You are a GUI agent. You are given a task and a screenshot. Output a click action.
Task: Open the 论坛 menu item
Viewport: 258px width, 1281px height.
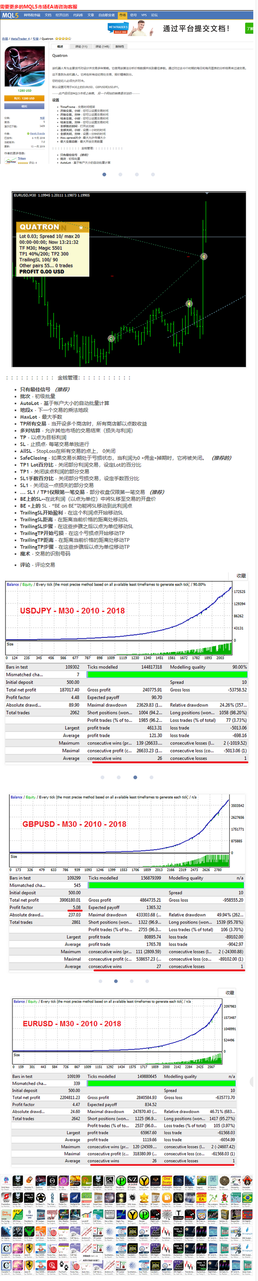154,15
